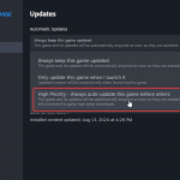The image size is (180, 180).
Task: Click the description under 'Only update when I launch'
Action: point(92,83)
